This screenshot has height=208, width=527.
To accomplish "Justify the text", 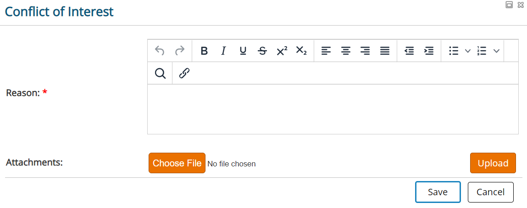I will [385, 51].
